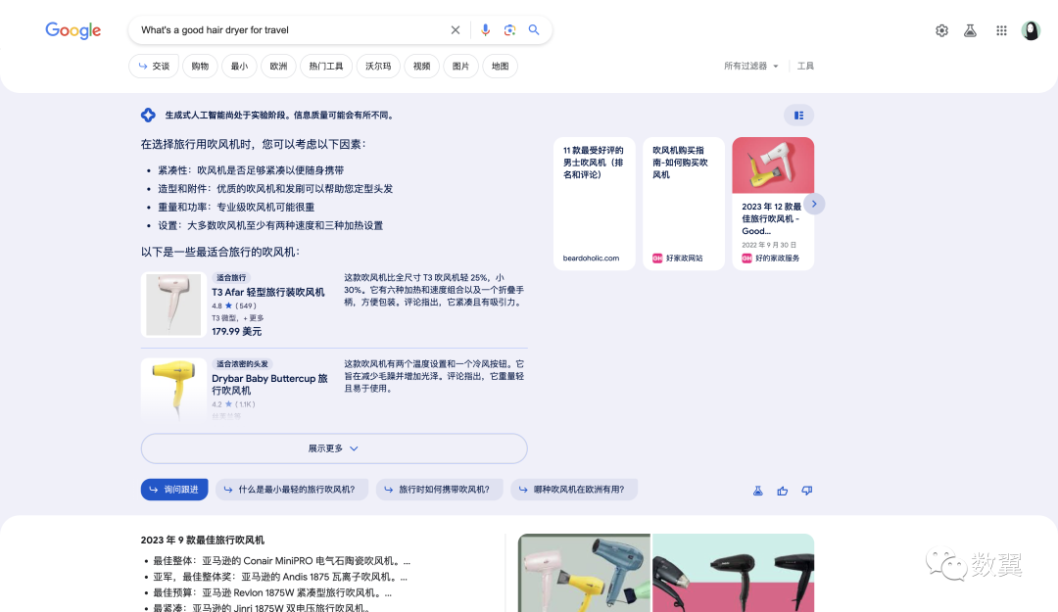Select the 购物 filter chip
The image size is (1058, 612).
pos(200,67)
